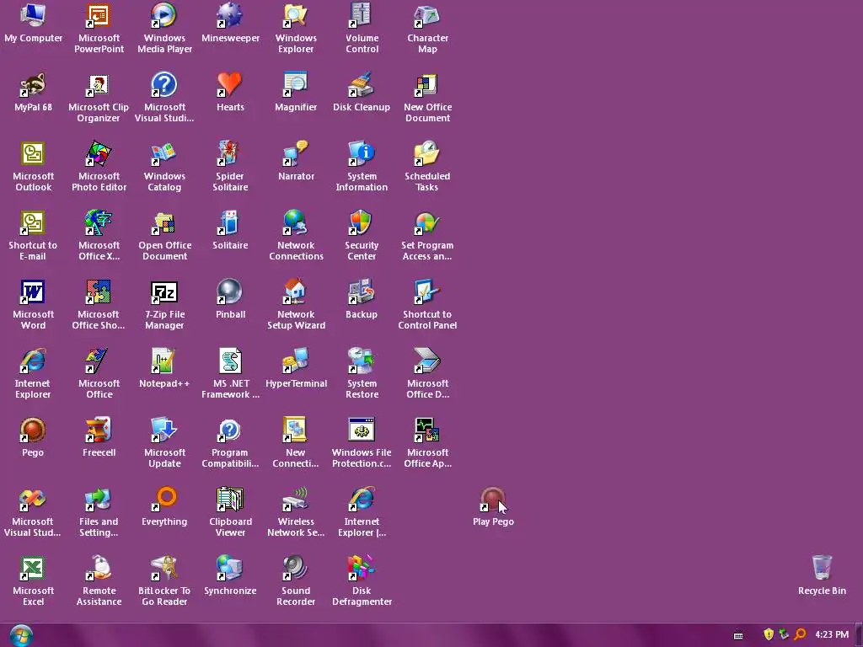Open Windows Catalog shortcut
863x647 pixels.
coord(164,153)
